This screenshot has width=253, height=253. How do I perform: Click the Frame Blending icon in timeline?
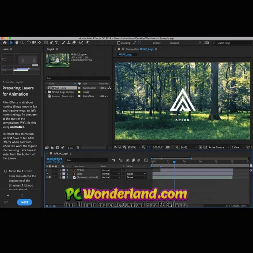133,160
